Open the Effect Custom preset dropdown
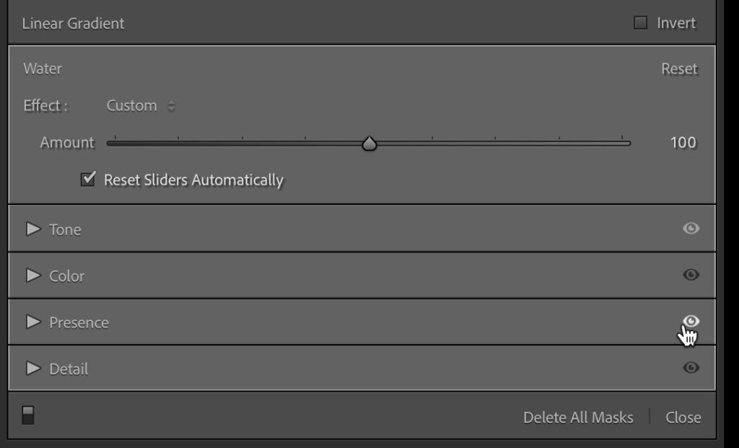Image resolution: width=739 pixels, height=448 pixels. [x=141, y=105]
